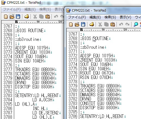Click New file icon in CPM22J window
The width and height of the screenshot is (141, 119).
pyautogui.click(x=71, y=24)
